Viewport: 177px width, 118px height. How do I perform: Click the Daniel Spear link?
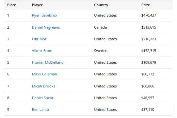(43, 98)
